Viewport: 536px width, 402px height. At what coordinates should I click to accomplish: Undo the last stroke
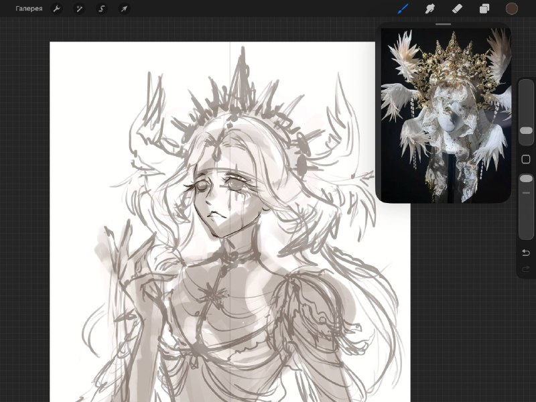526,253
